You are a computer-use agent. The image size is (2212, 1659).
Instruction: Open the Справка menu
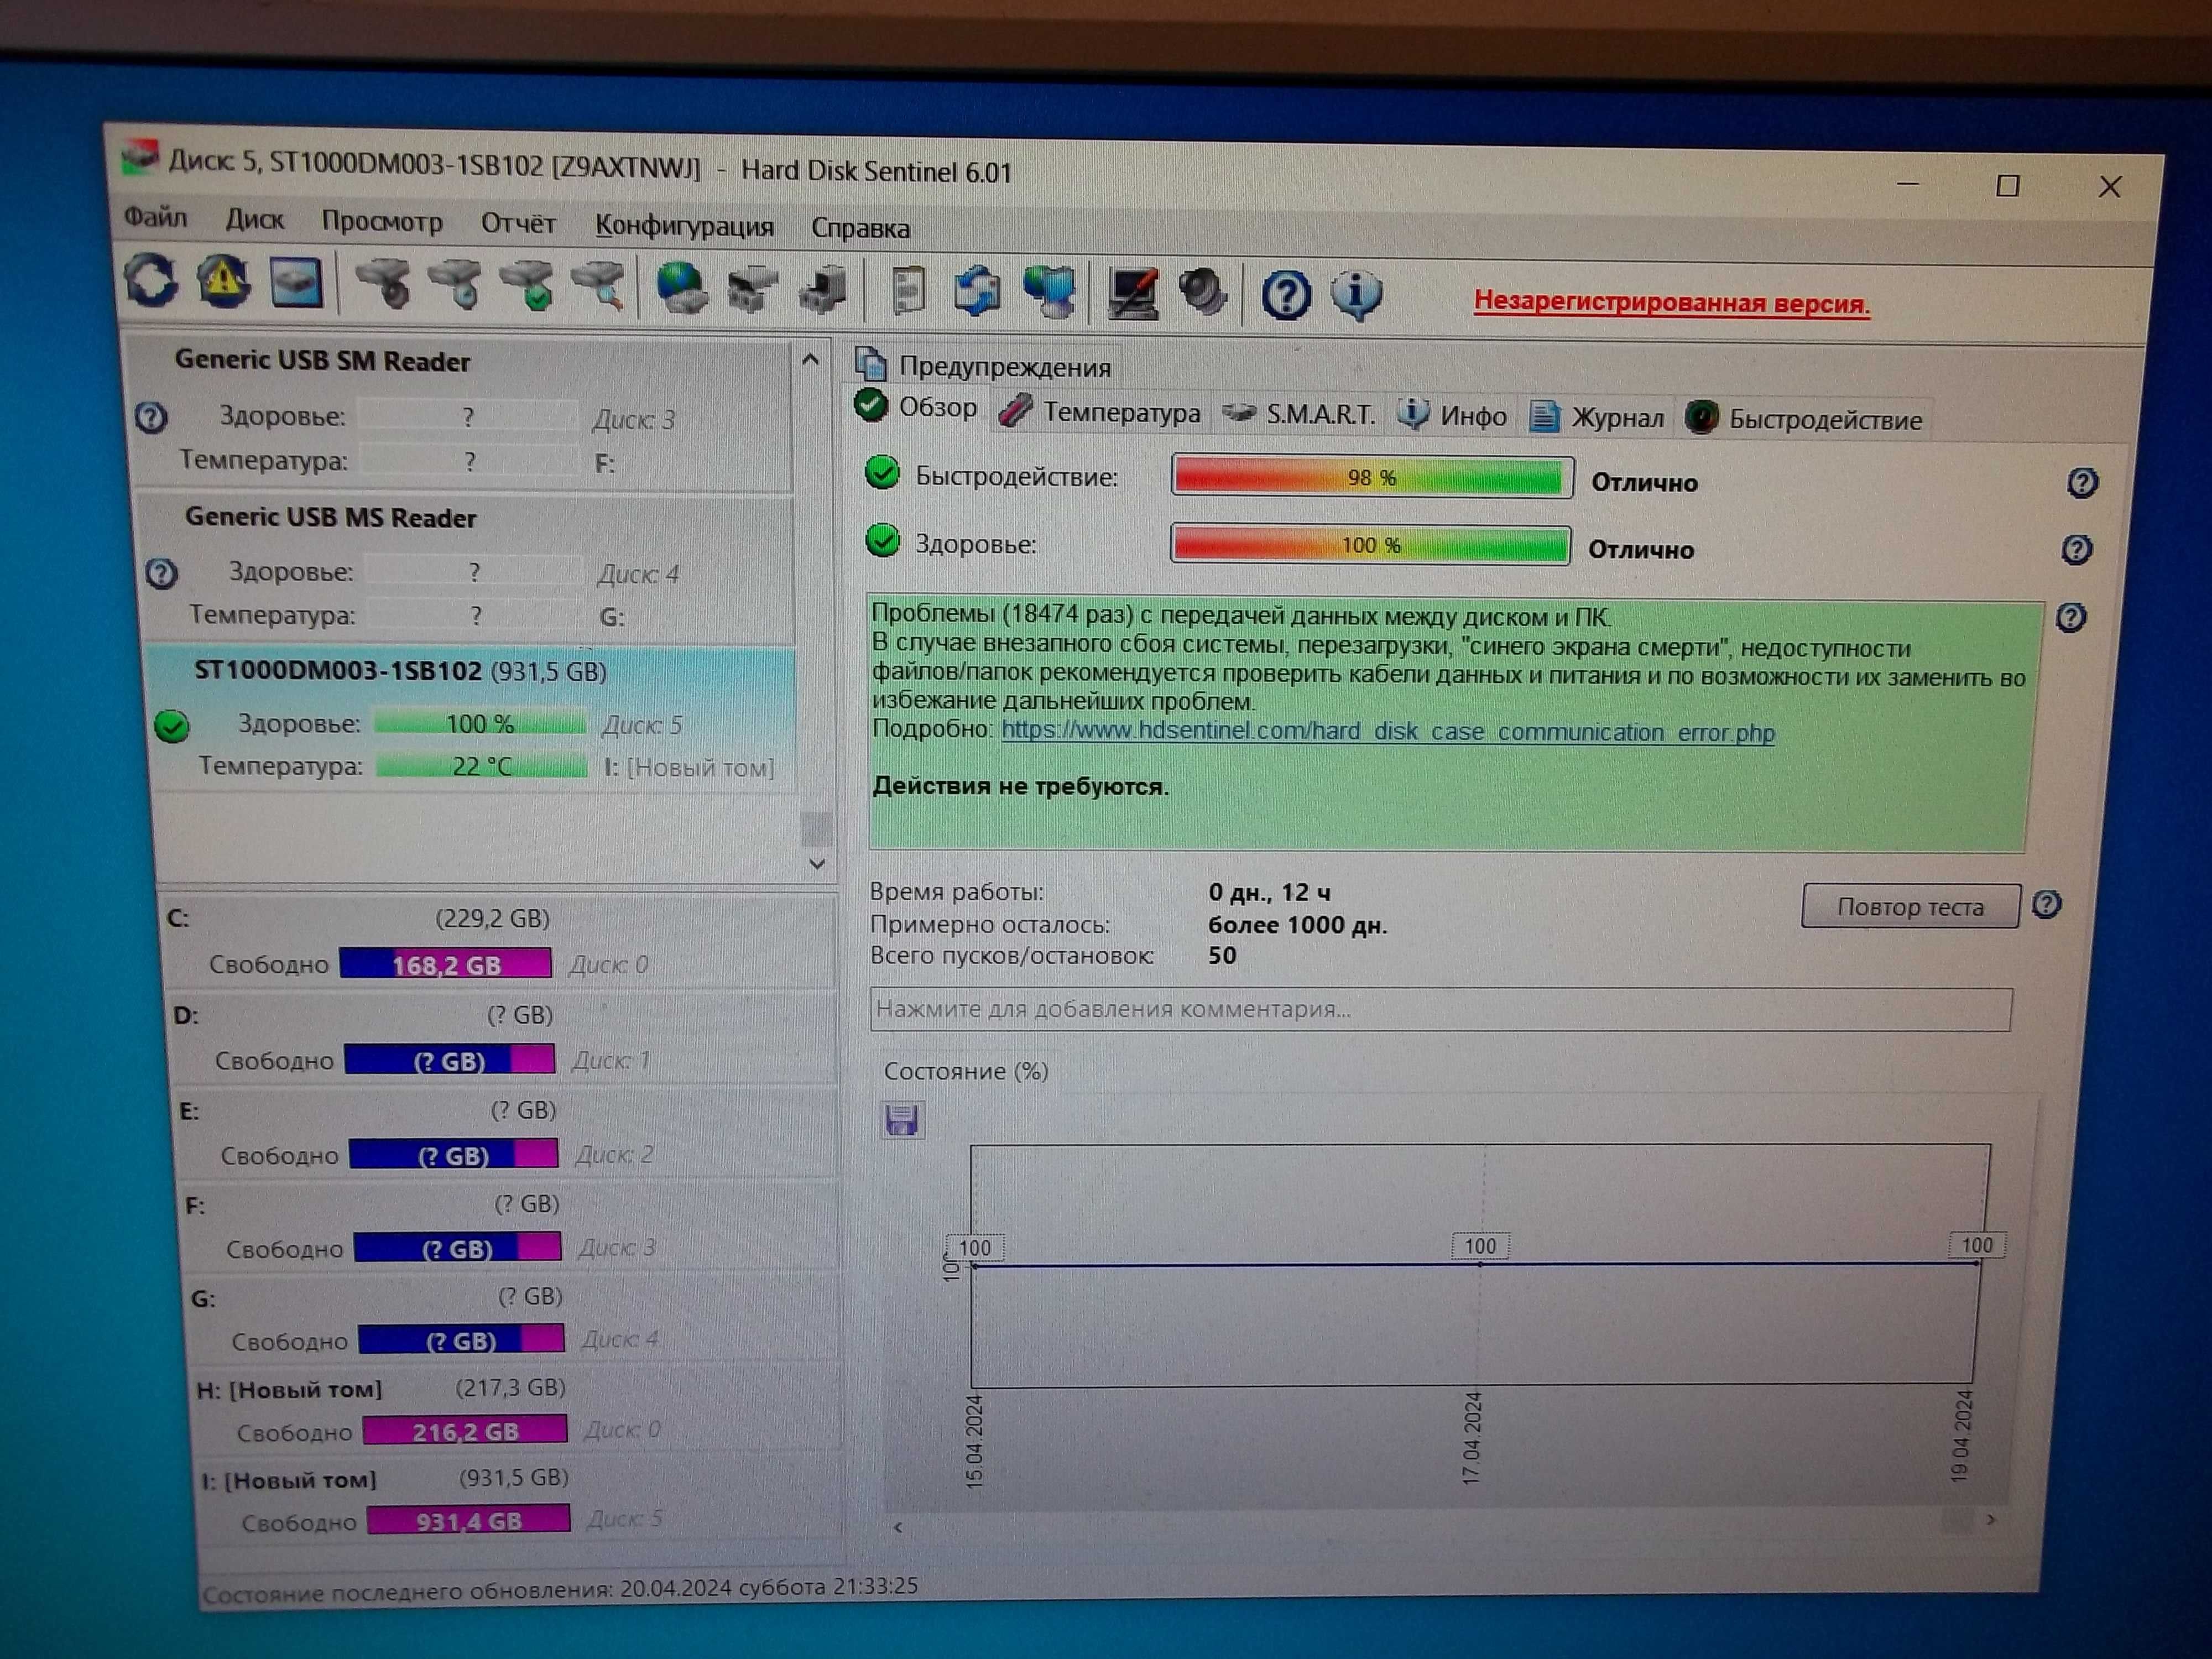(x=860, y=228)
